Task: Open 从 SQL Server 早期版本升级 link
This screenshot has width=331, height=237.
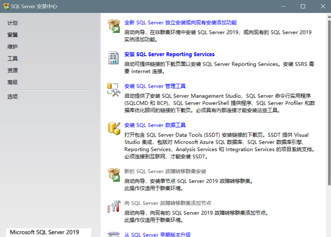Action: coord(157,235)
